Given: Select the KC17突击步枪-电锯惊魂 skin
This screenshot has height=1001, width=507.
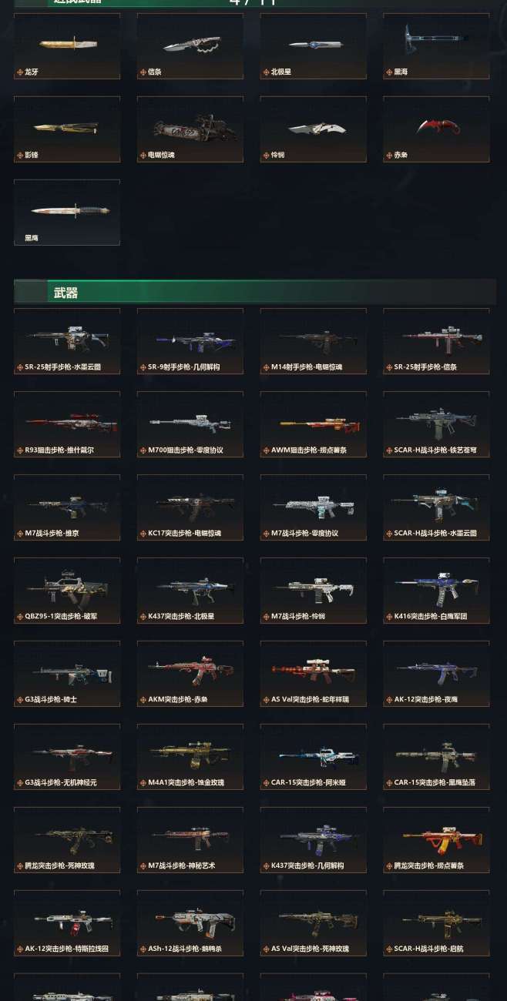Looking at the screenshot, I should click(190, 507).
